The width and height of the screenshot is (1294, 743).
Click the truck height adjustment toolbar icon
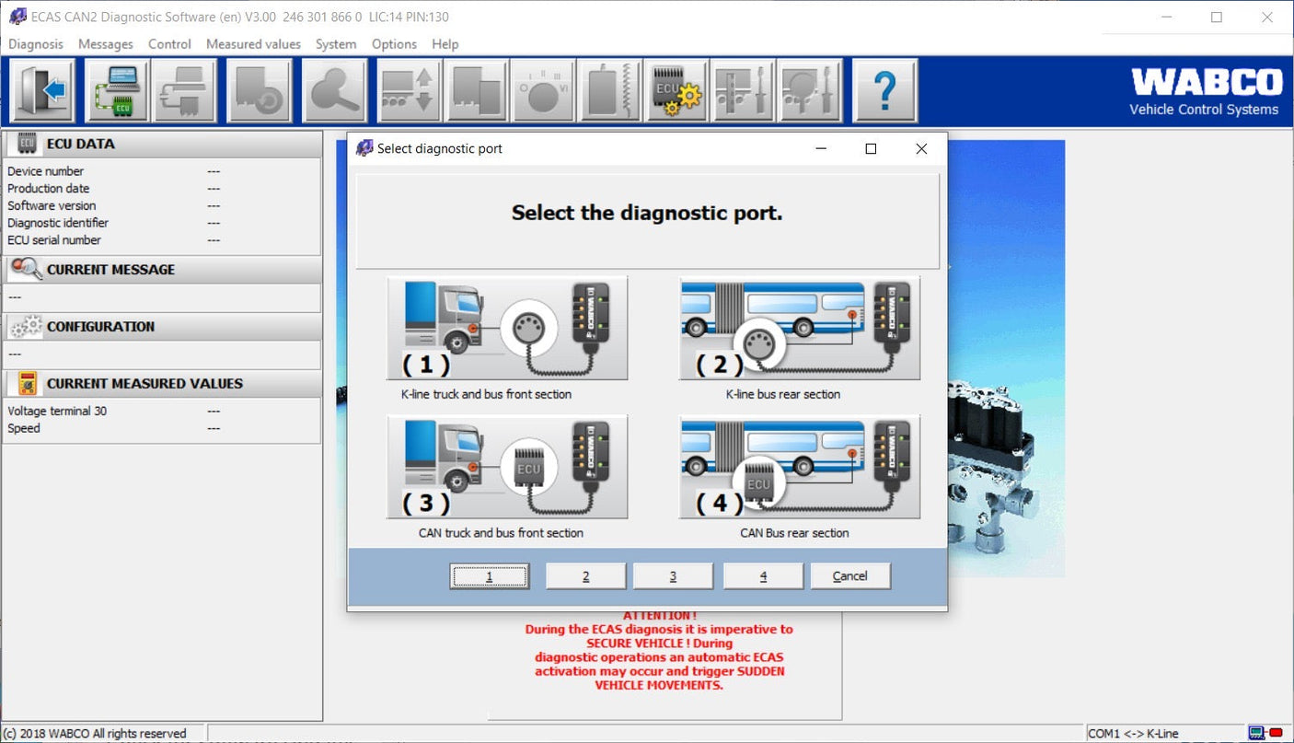[x=407, y=89]
